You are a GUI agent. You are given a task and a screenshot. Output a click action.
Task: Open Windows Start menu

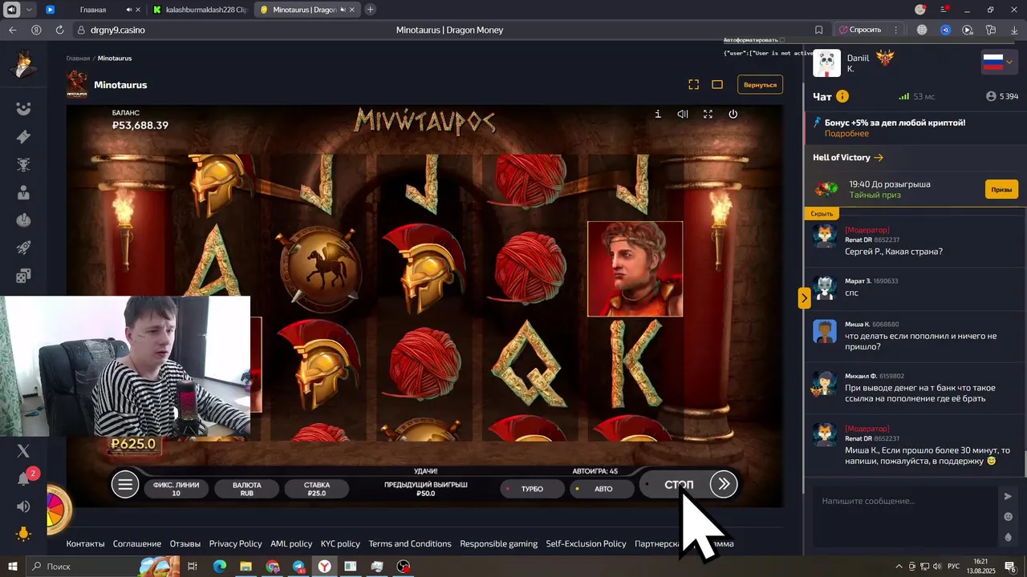tap(12, 567)
